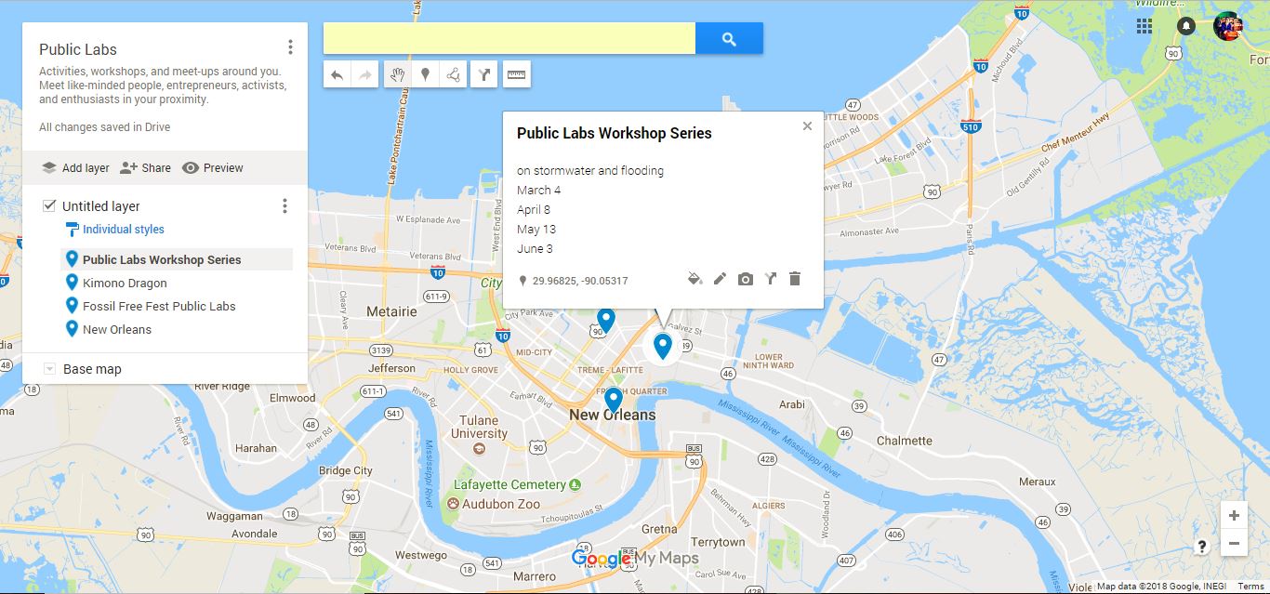The image size is (1270, 594).
Task: Click the popup title Public Labs Workshop Series
Action: [x=615, y=133]
